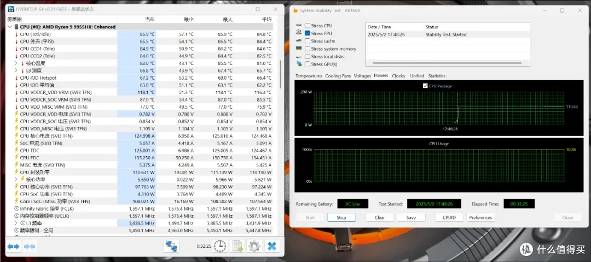Open HWiNFO sensor settings gear icon
Viewport: 591px width, 262px height.
click(x=255, y=246)
